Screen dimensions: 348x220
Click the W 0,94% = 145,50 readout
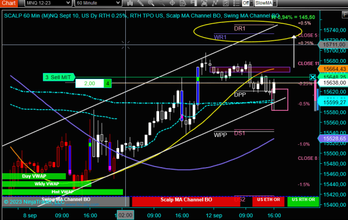tap(293, 17)
